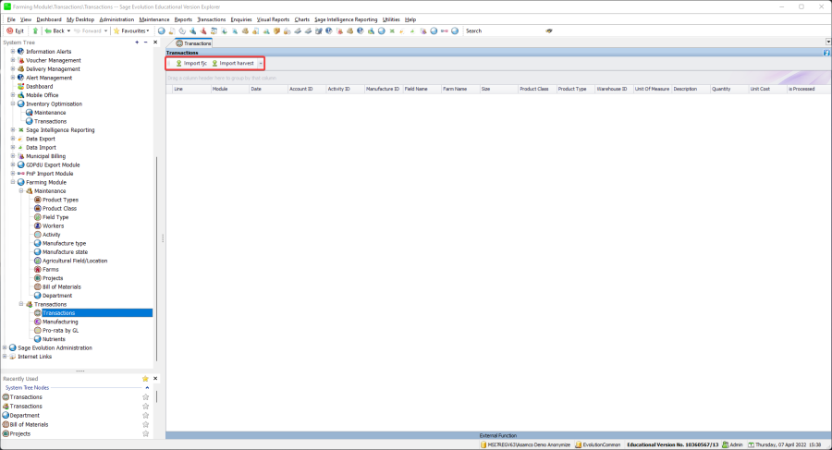This screenshot has width=832, height=450.
Task: Select Workers under Maintenance
Action: point(54,225)
